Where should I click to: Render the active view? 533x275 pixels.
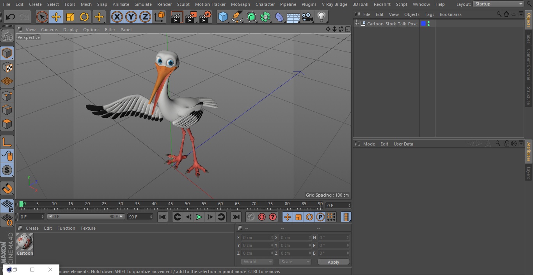click(x=177, y=17)
